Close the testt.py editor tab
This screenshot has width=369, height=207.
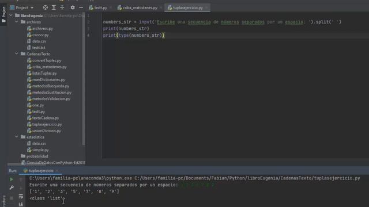coord(111,7)
